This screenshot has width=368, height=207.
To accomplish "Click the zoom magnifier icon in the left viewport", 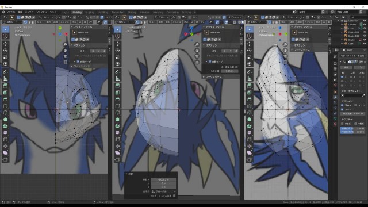I will coord(65,45).
